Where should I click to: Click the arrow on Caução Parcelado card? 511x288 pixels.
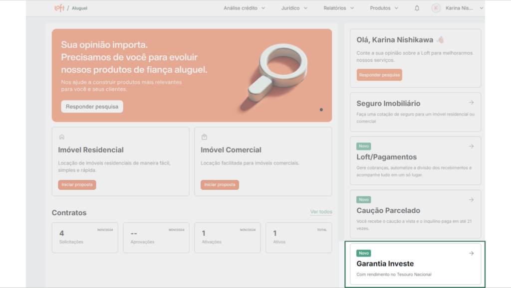[471, 200]
